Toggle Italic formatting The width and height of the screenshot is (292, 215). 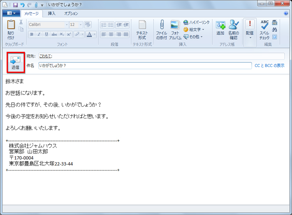click(39, 34)
